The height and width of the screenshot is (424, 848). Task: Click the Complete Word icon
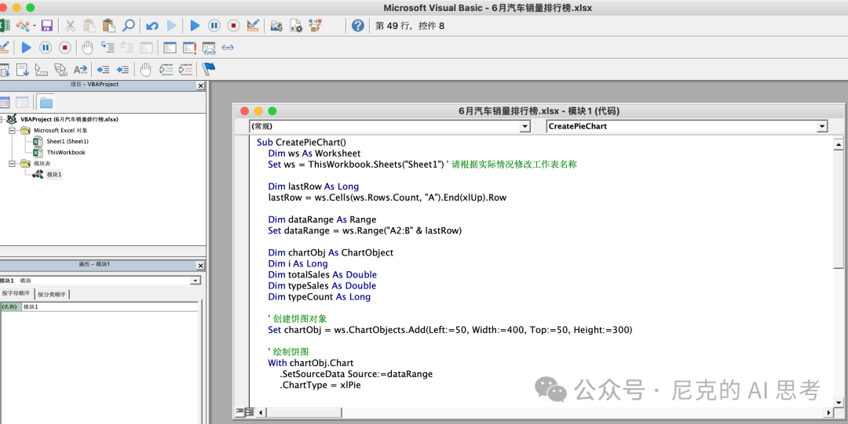point(80,69)
